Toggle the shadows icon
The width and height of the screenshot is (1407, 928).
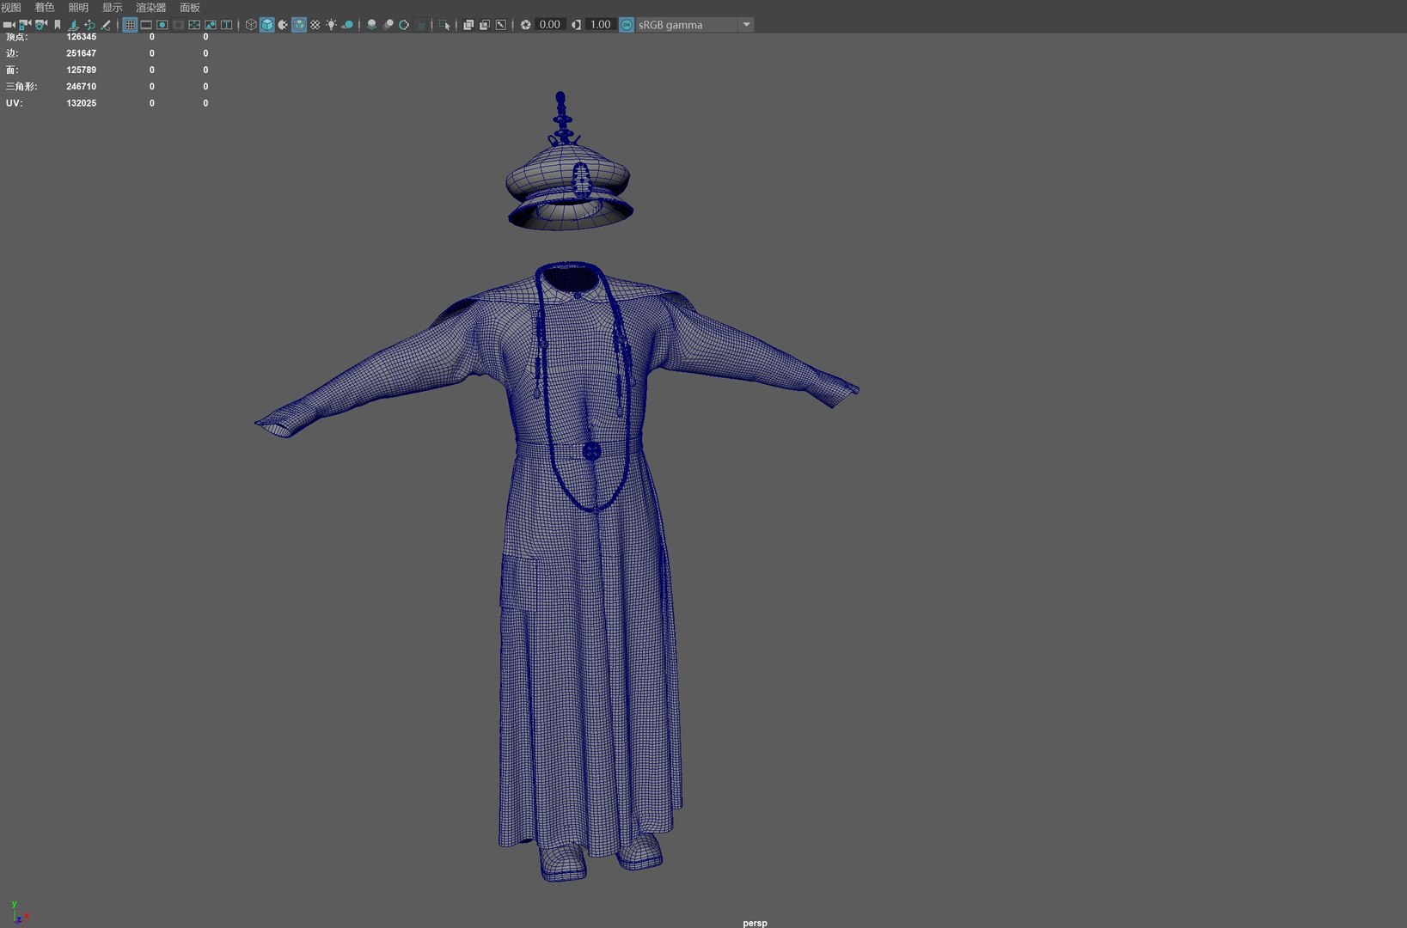tap(347, 25)
